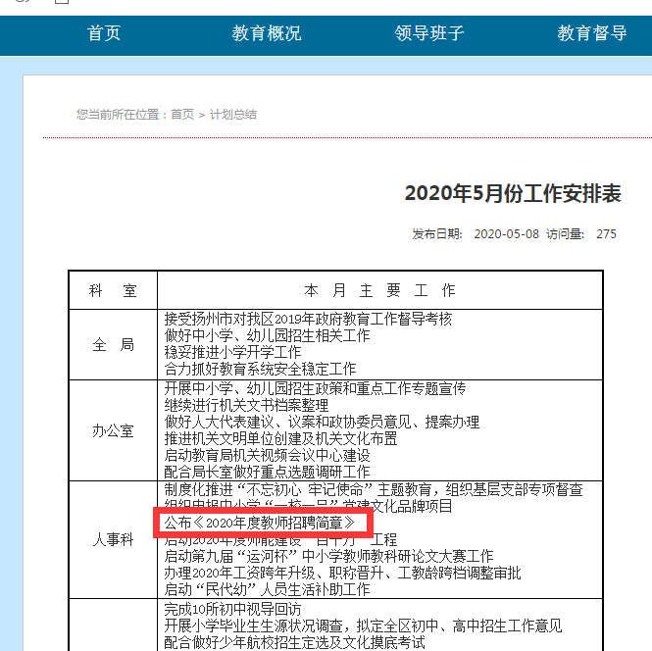
Task: Select the 办公室 department cell
Action: click(x=113, y=430)
